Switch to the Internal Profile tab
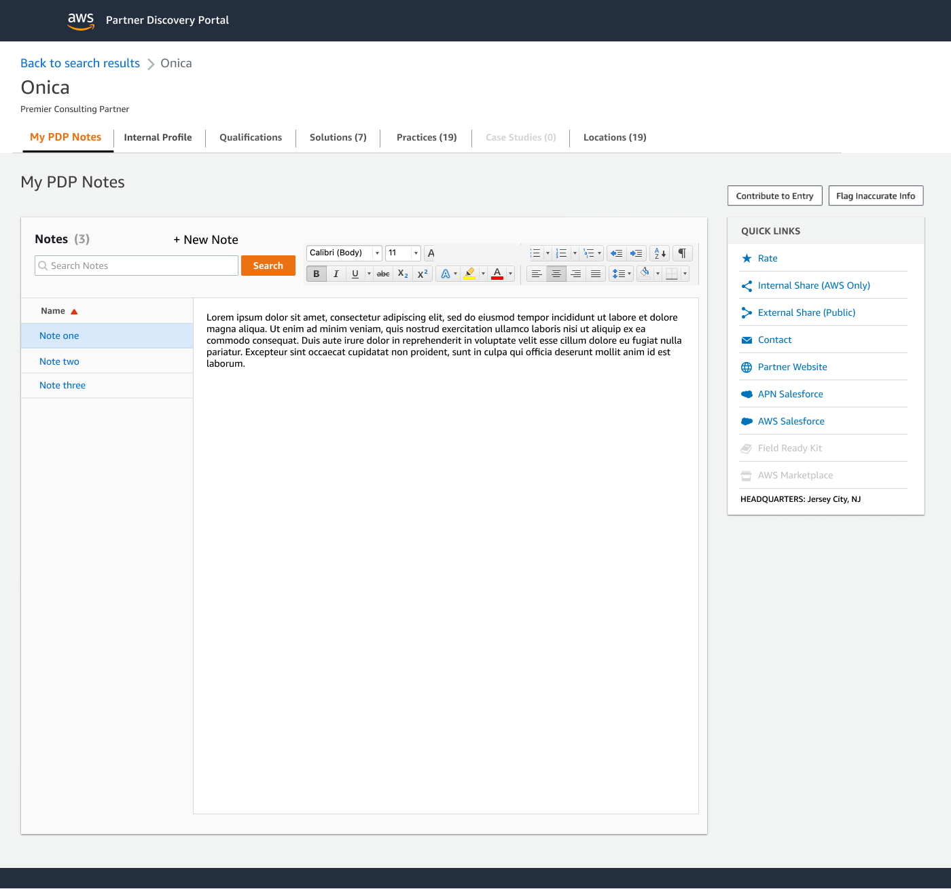951x889 pixels. point(158,137)
